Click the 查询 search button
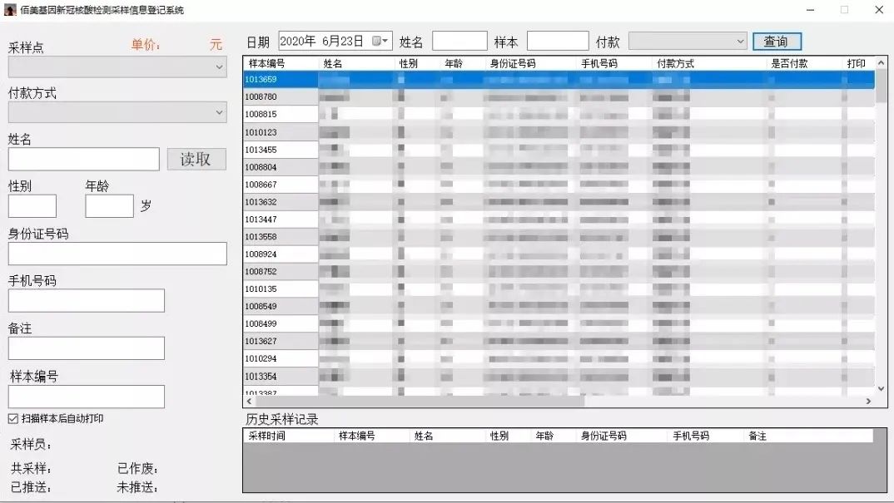This screenshot has width=894, height=503. click(x=776, y=42)
